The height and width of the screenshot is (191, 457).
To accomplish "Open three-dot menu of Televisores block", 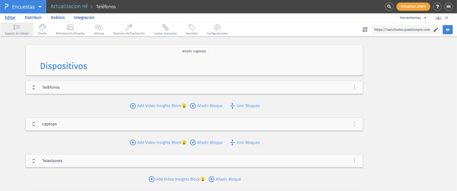I will tap(354, 161).
